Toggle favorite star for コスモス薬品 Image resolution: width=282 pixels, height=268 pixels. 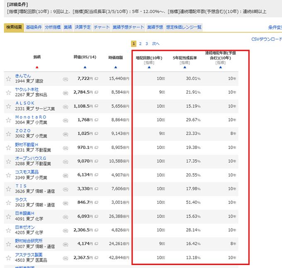(x=8, y=175)
